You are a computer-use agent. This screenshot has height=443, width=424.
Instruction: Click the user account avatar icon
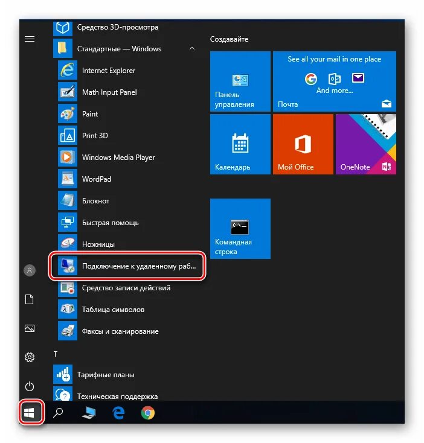pos(30,270)
